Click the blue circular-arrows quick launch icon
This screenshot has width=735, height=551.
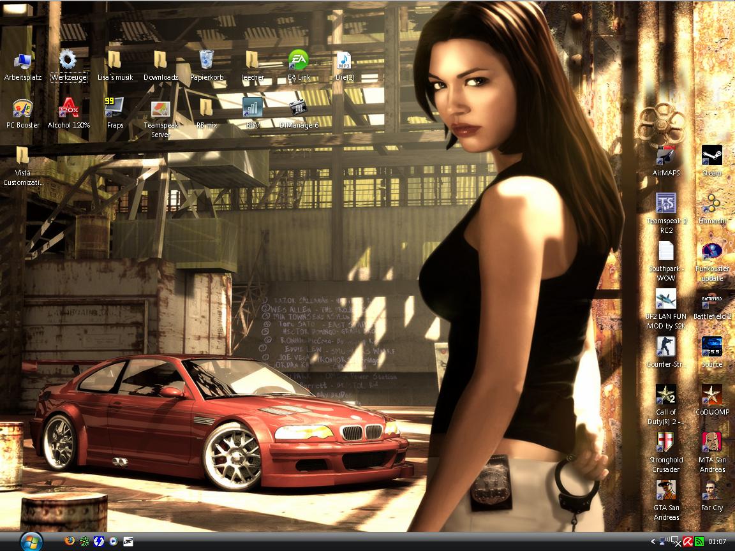[x=98, y=541]
